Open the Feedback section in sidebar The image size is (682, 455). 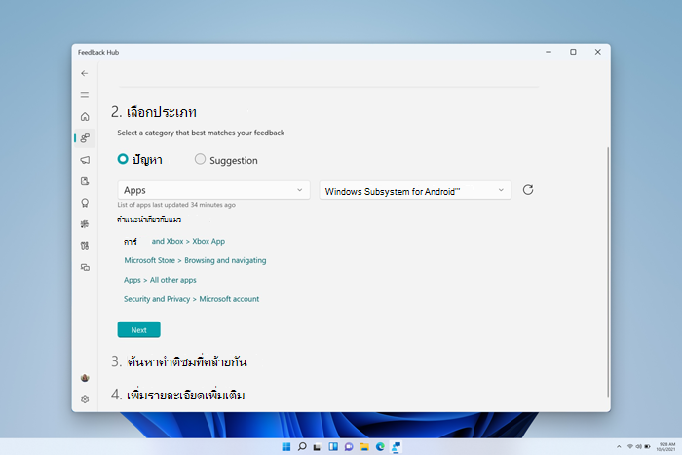[85, 138]
